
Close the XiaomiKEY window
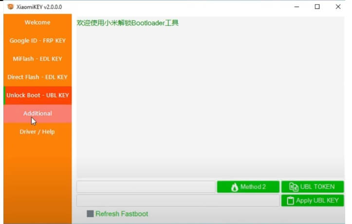(338, 7)
